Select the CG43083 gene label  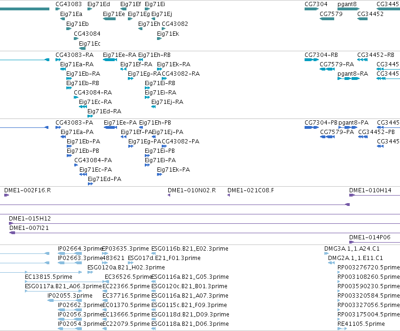tap(69, 4)
